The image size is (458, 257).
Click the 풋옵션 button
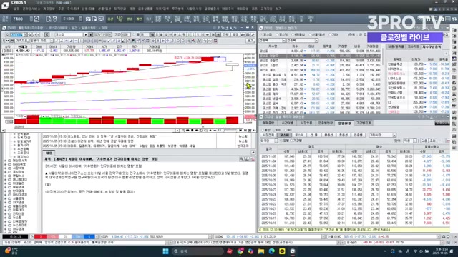pyautogui.click(x=343, y=135)
